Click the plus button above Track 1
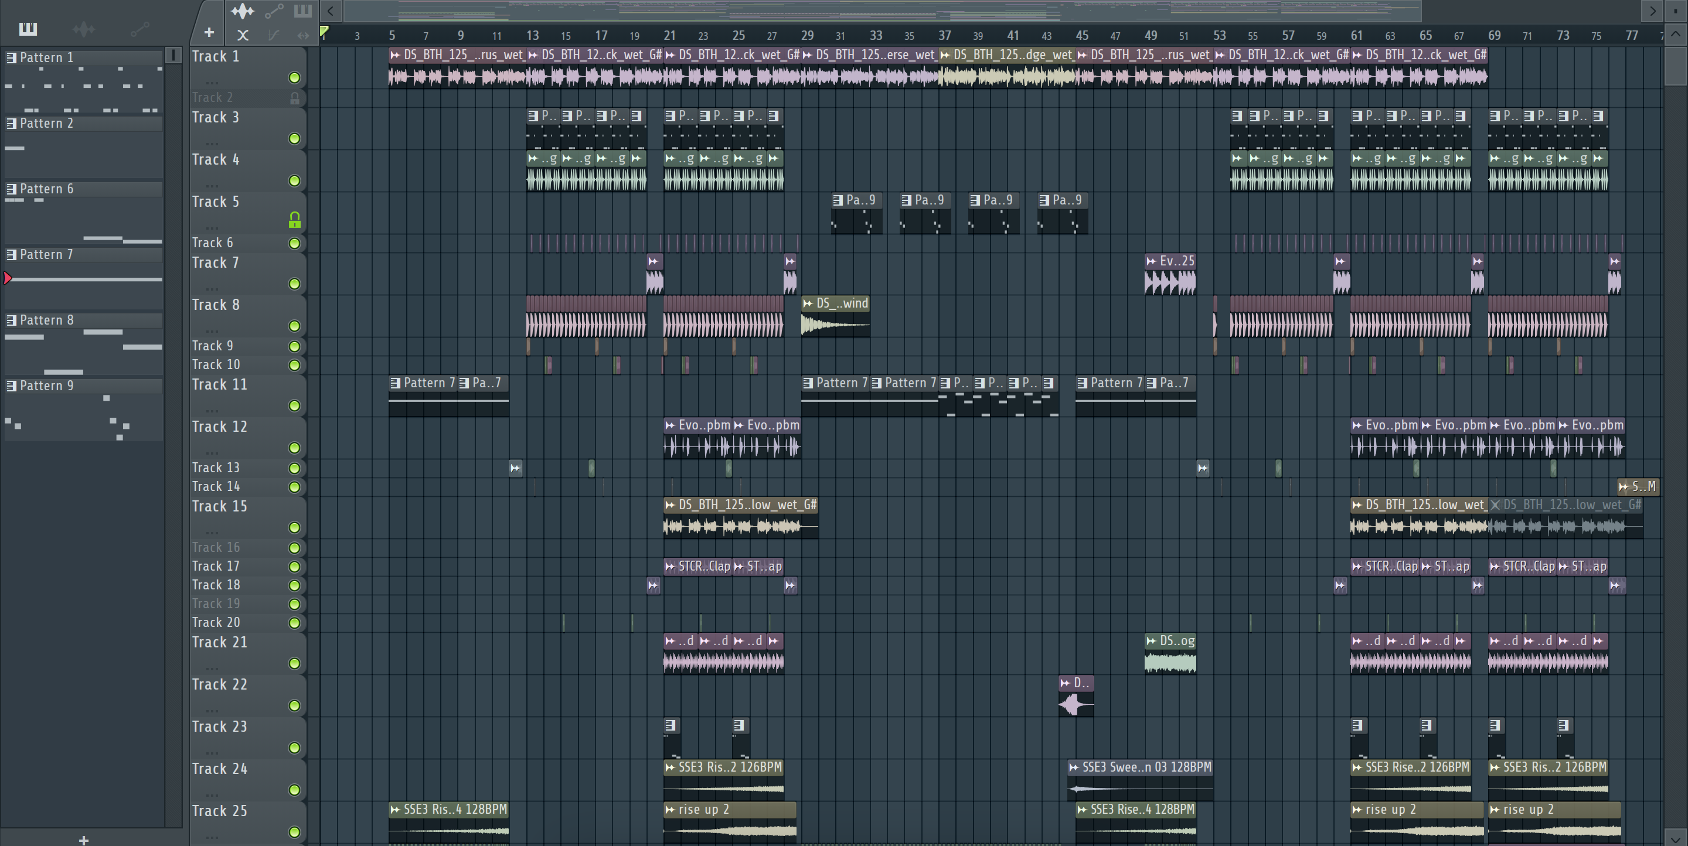The width and height of the screenshot is (1688, 846). coord(209,32)
